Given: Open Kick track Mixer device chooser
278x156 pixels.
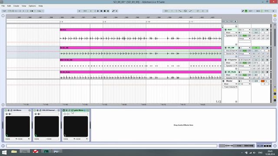Looking at the screenshot, I should click(231, 33).
